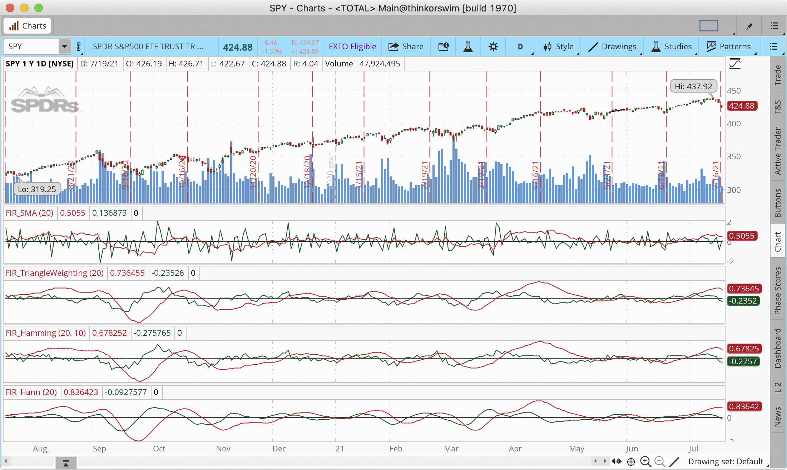Open the Buttons side tab

(x=778, y=202)
